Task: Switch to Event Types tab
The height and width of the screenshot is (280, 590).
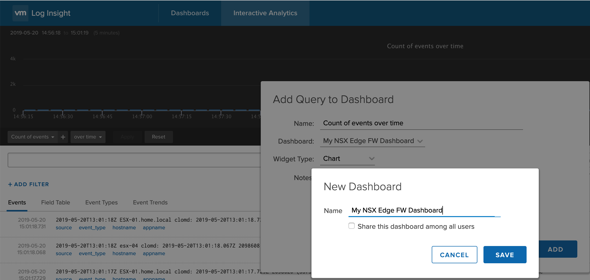Action: point(101,202)
